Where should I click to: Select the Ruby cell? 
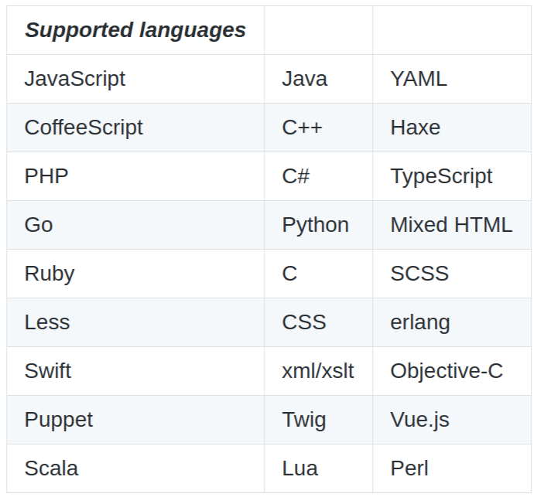[50, 274]
